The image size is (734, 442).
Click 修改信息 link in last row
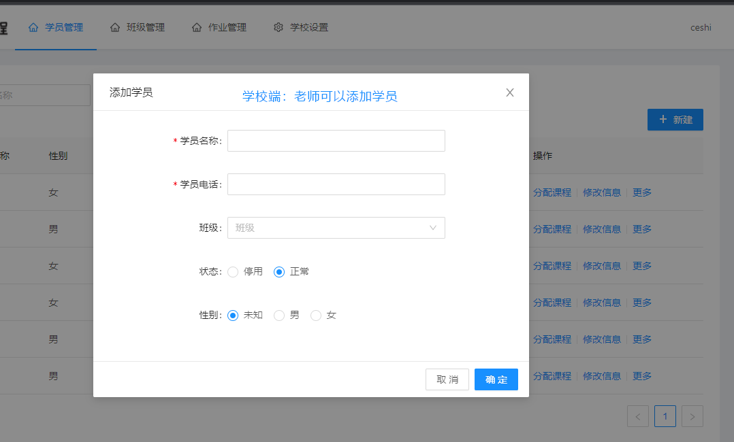click(601, 376)
